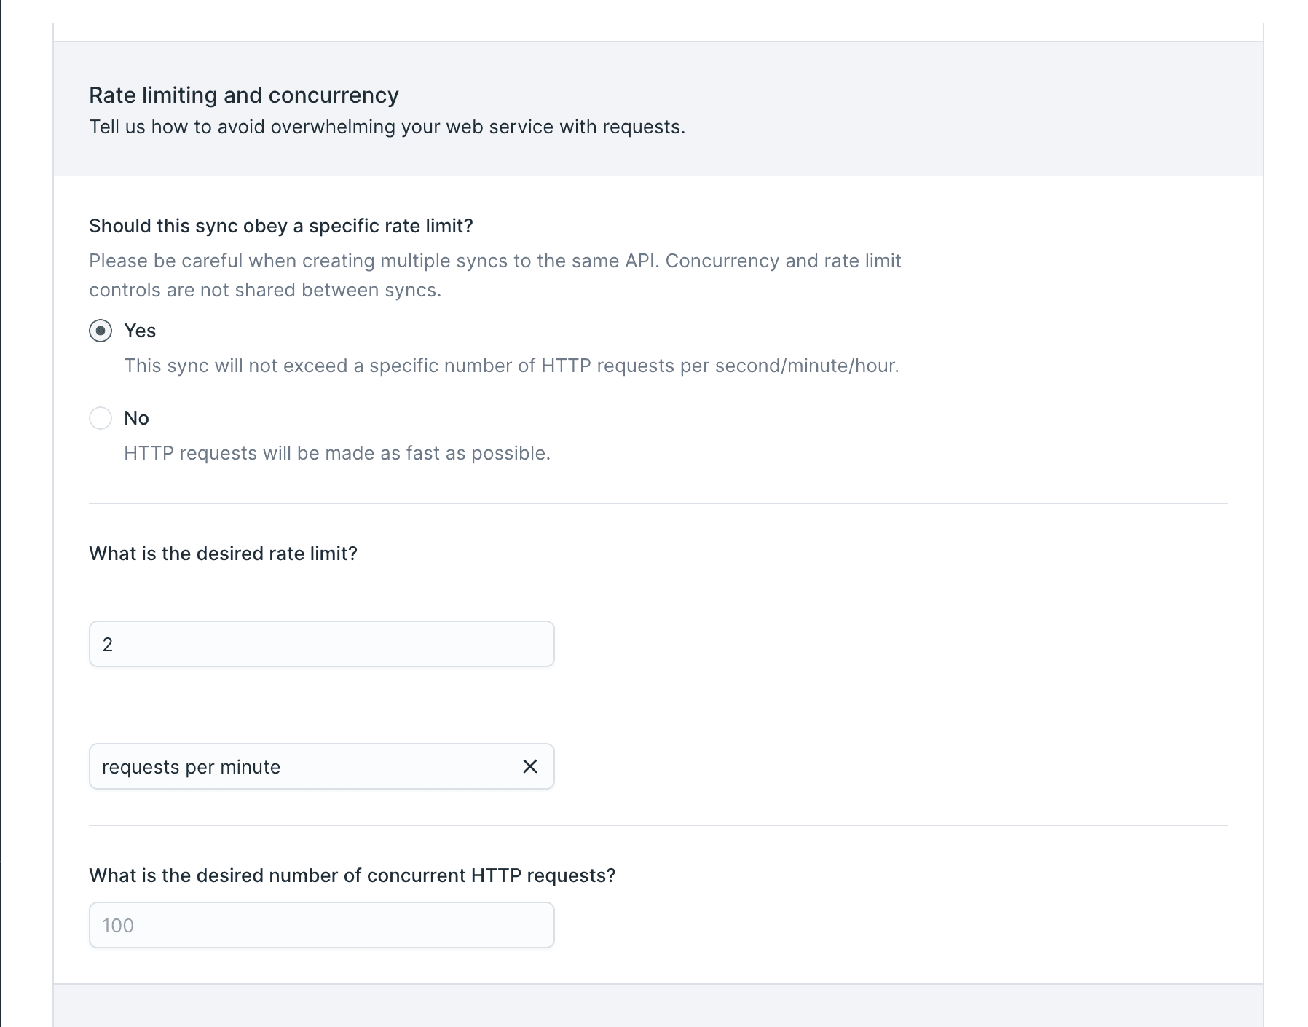Viewport: 1308px width, 1027px height.
Task: Click the Yes option description text
Action: point(512,366)
